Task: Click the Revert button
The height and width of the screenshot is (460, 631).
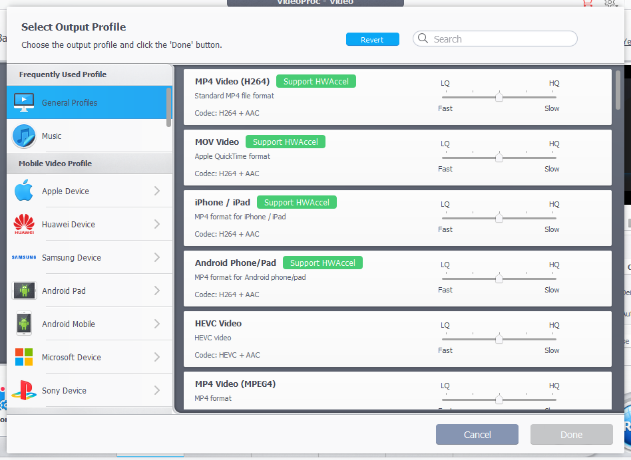Action: click(x=373, y=39)
